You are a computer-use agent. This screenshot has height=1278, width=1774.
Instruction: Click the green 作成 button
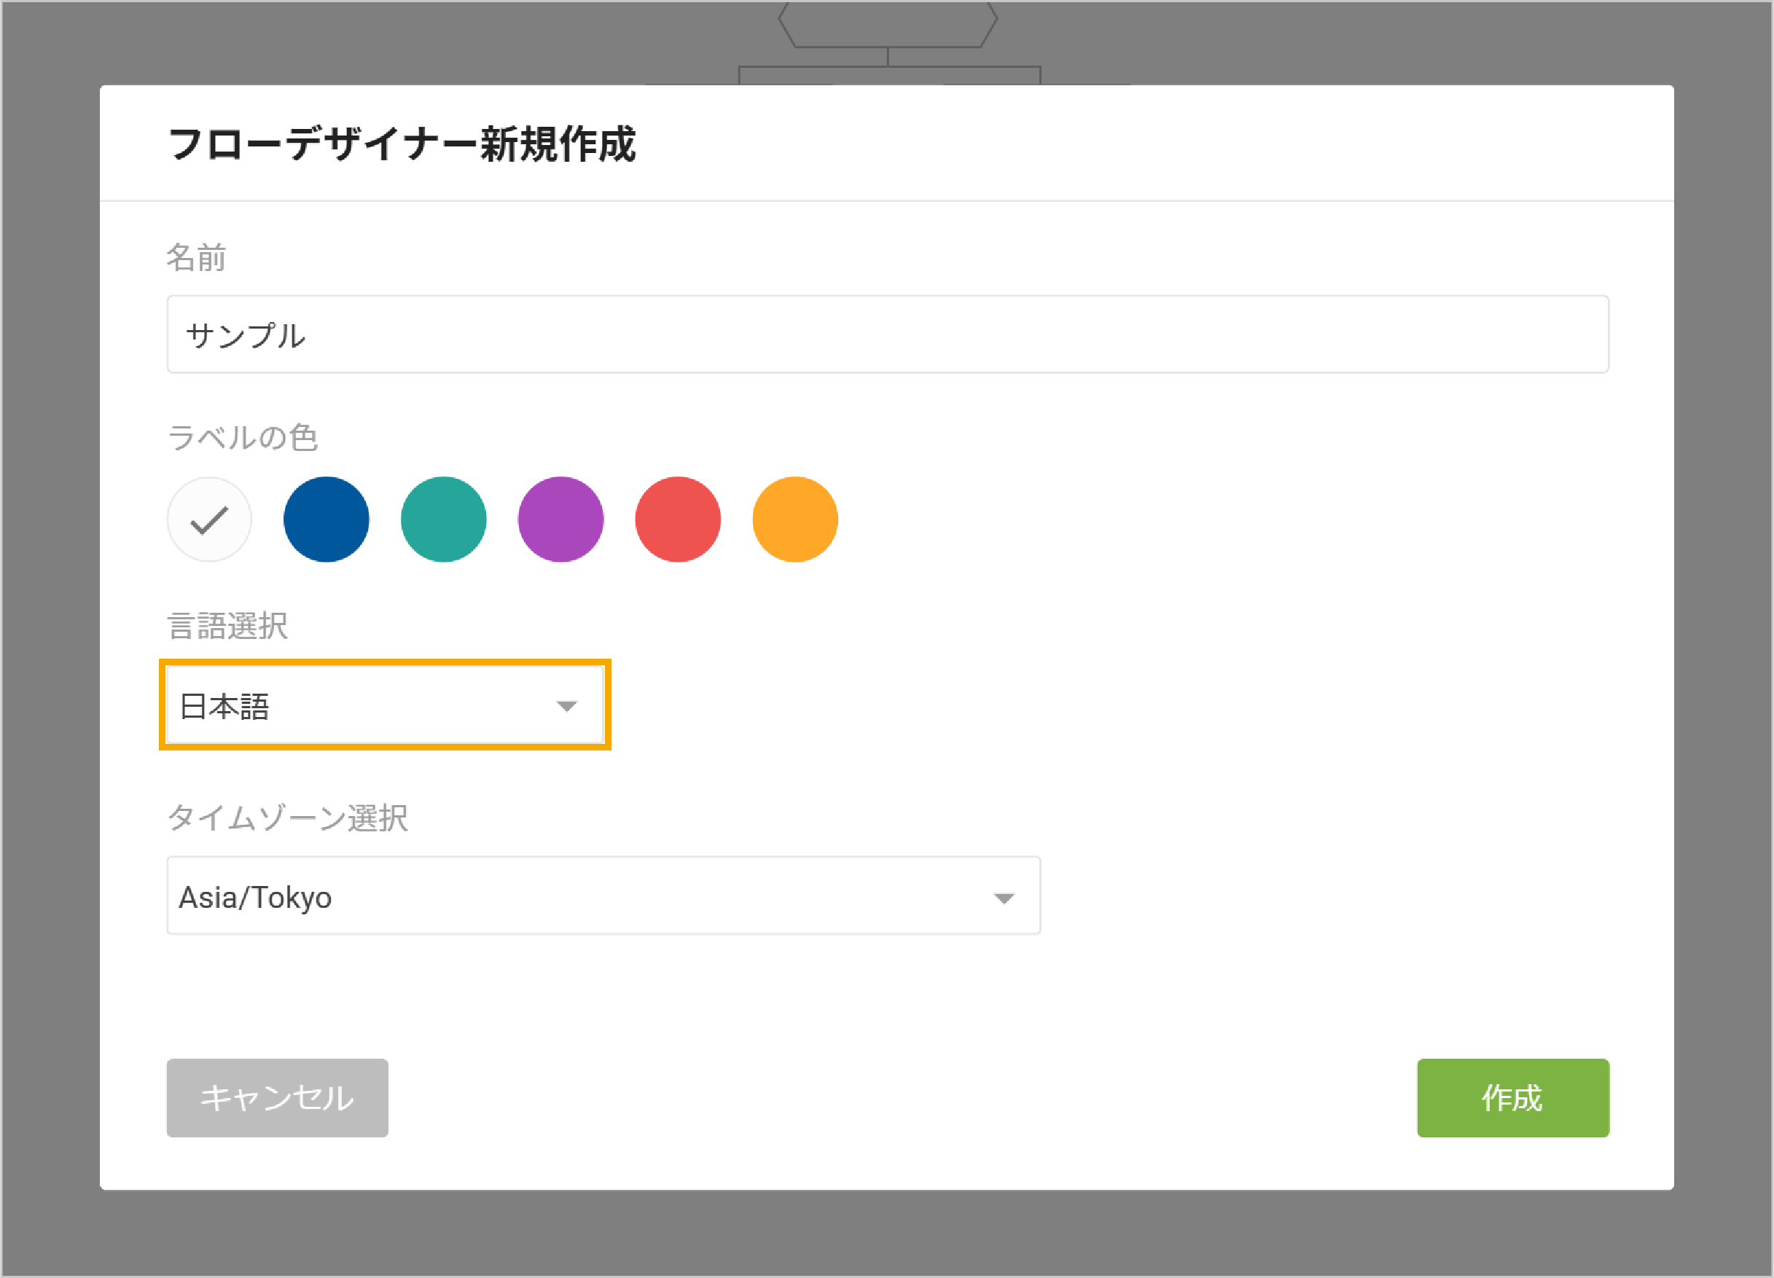[1513, 1098]
